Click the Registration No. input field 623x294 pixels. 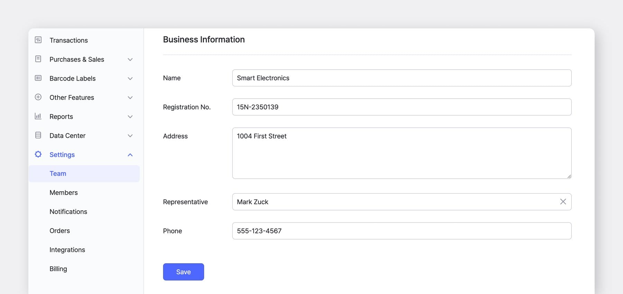402,107
